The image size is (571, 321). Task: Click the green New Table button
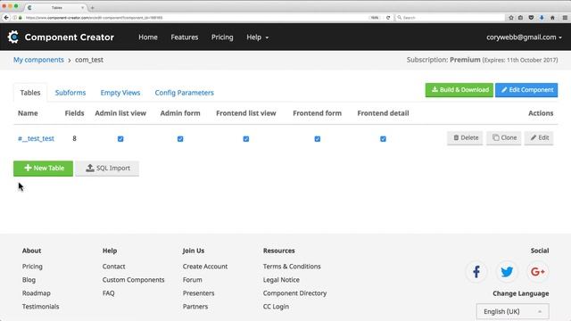[x=43, y=169]
